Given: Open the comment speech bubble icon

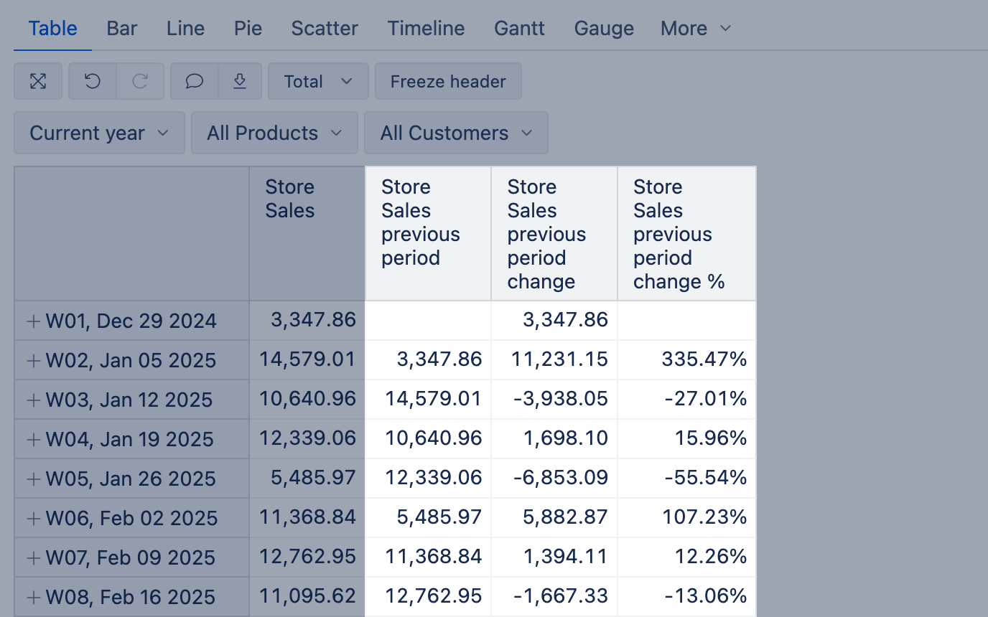Looking at the screenshot, I should (195, 82).
